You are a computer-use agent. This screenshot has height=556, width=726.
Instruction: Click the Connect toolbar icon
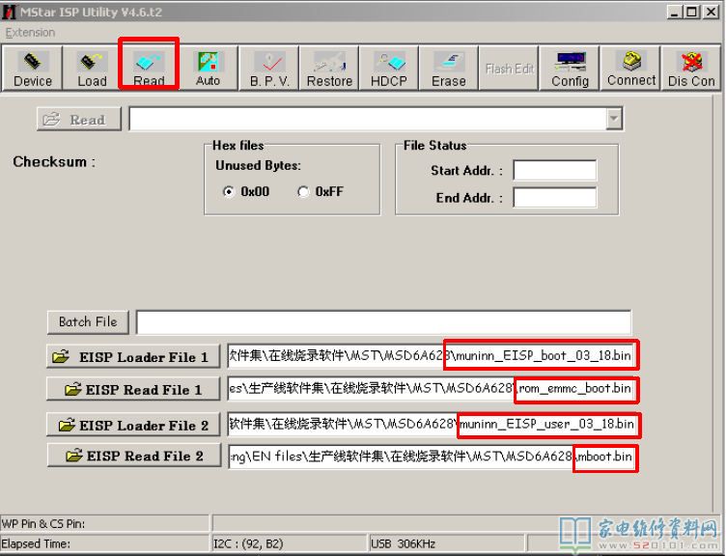[631, 69]
